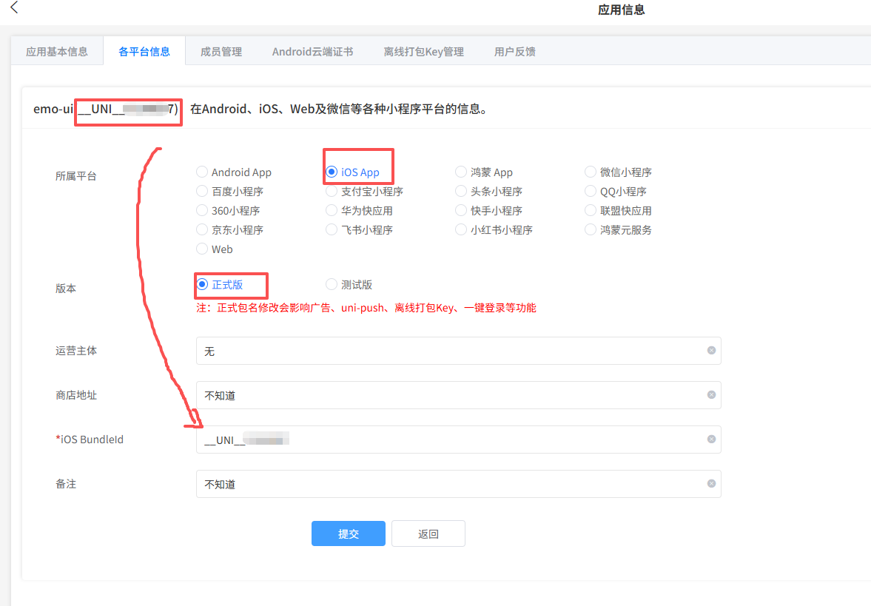This screenshot has width=871, height=606.
Task: Click the 运营主体 label
Action: (x=76, y=351)
